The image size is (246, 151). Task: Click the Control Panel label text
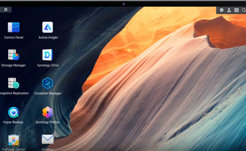[14, 37]
